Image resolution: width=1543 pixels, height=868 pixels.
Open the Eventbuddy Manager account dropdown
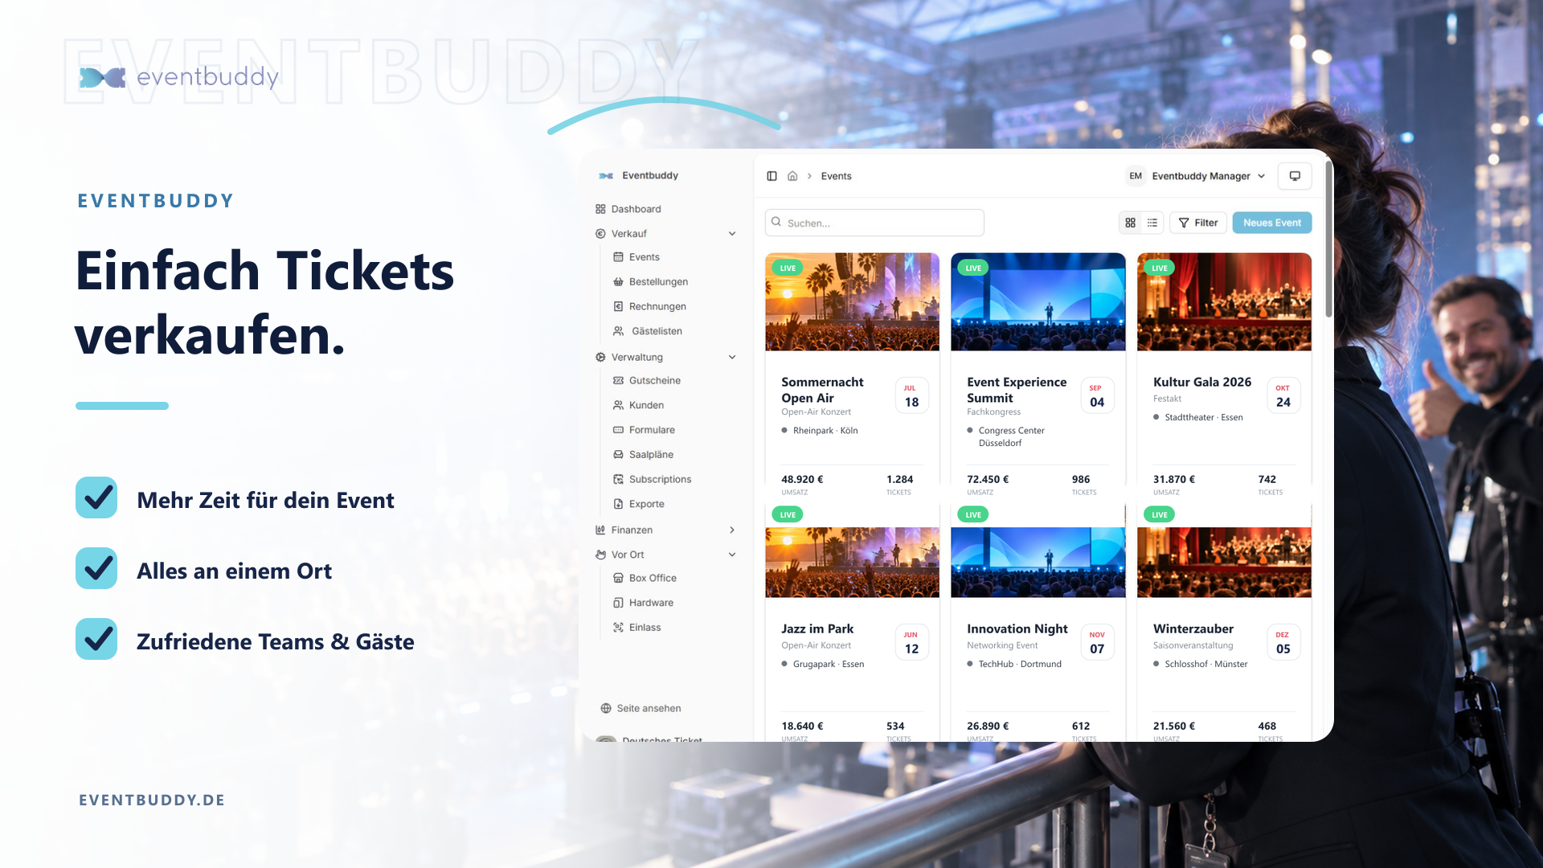coord(1196,176)
